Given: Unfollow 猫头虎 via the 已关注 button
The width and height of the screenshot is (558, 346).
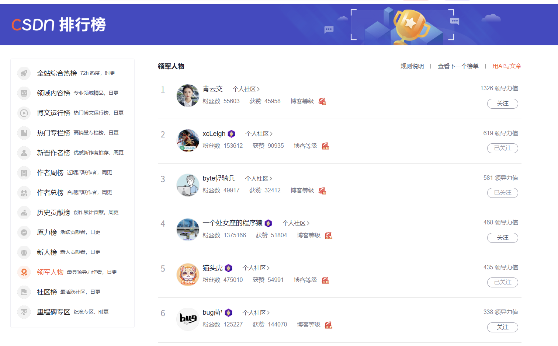Looking at the screenshot, I should click(x=502, y=282).
